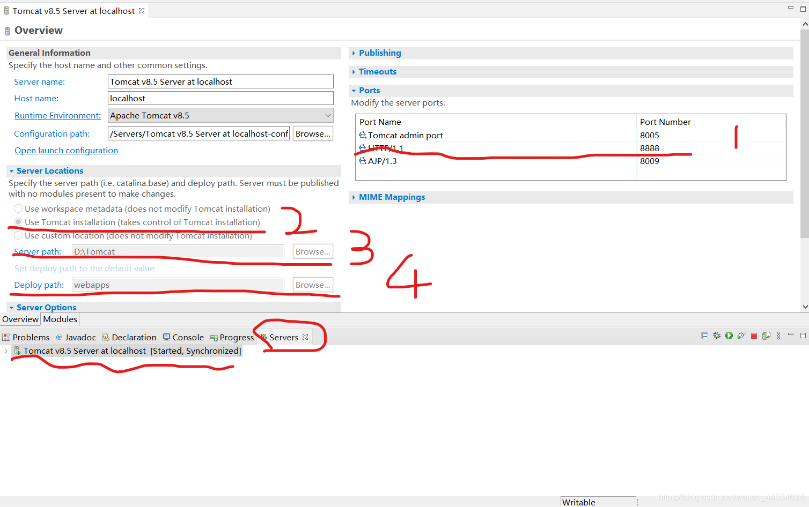Open Servers view menu (three dots)
This screenshot has height=507, width=809.
[x=778, y=336]
